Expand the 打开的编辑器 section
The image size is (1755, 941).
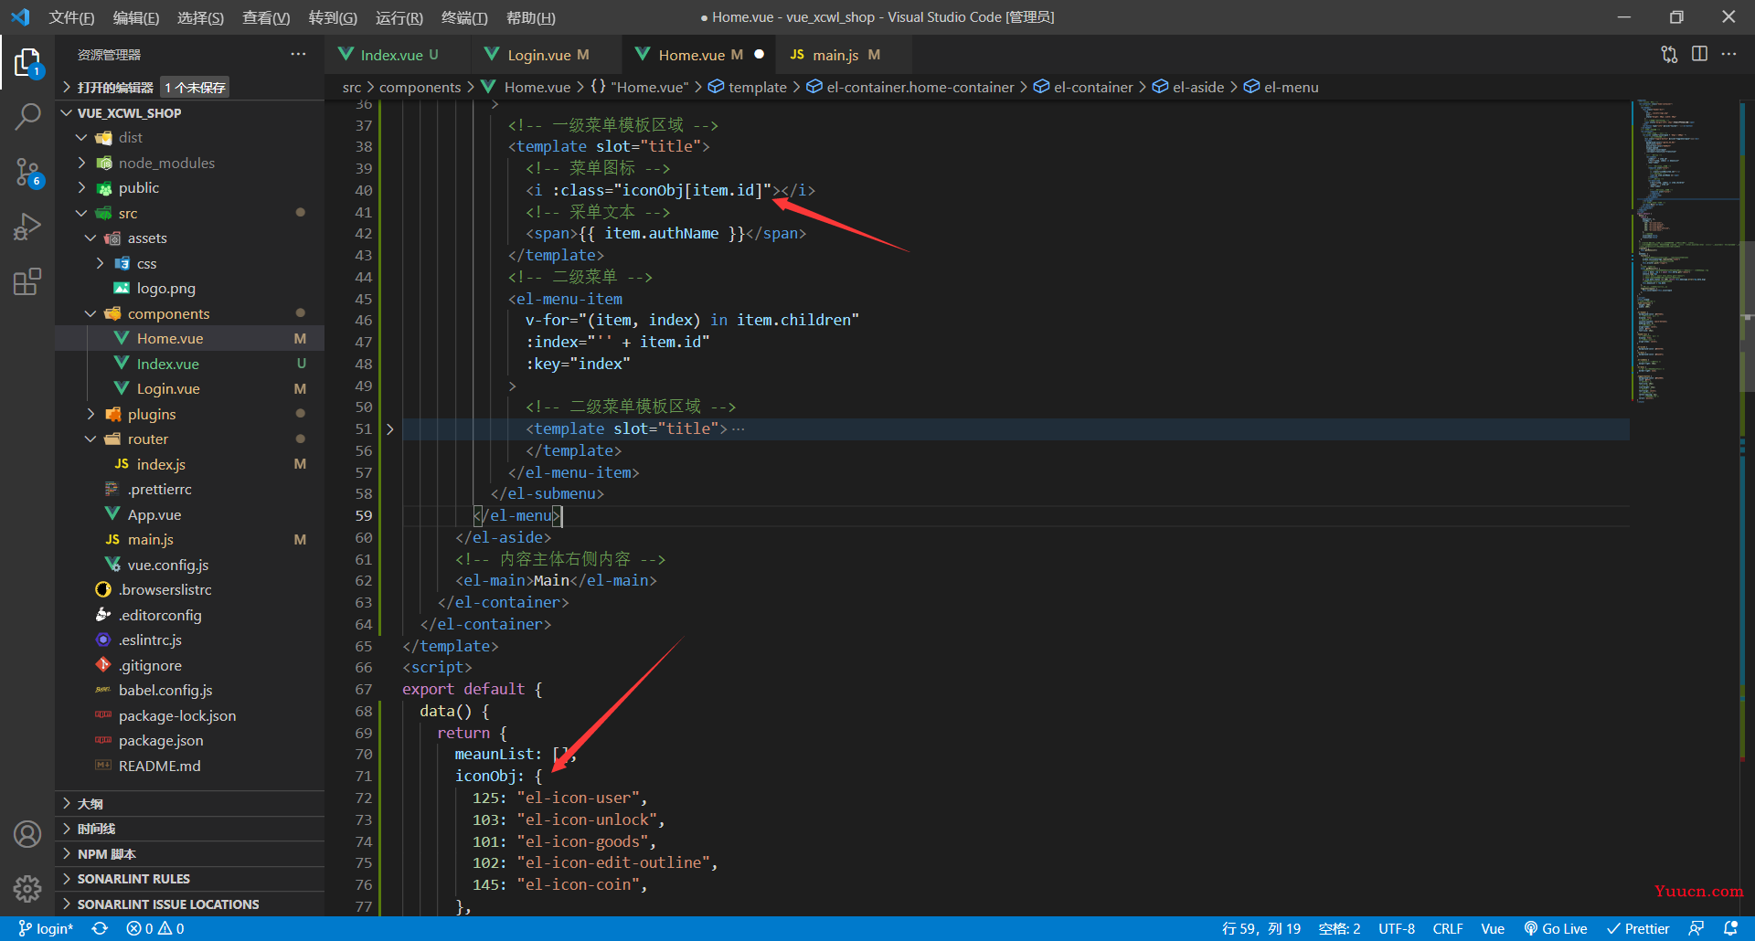click(x=114, y=87)
